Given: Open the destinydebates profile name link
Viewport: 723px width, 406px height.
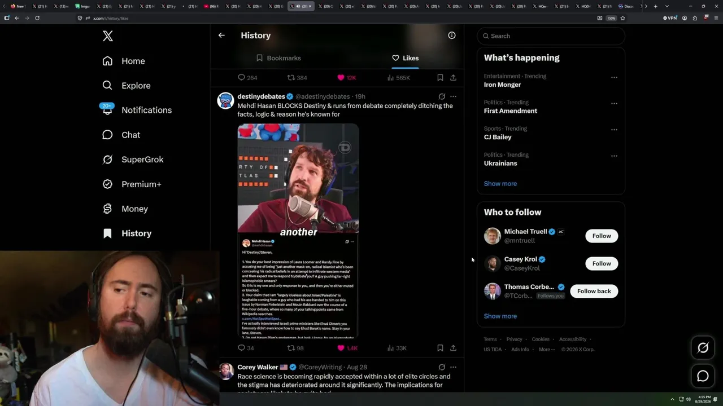Looking at the screenshot, I should (261, 96).
